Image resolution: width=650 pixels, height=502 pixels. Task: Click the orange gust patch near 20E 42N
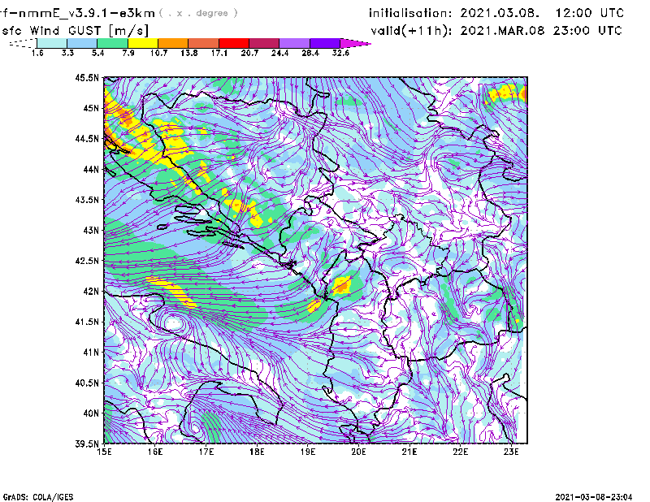coord(342,286)
